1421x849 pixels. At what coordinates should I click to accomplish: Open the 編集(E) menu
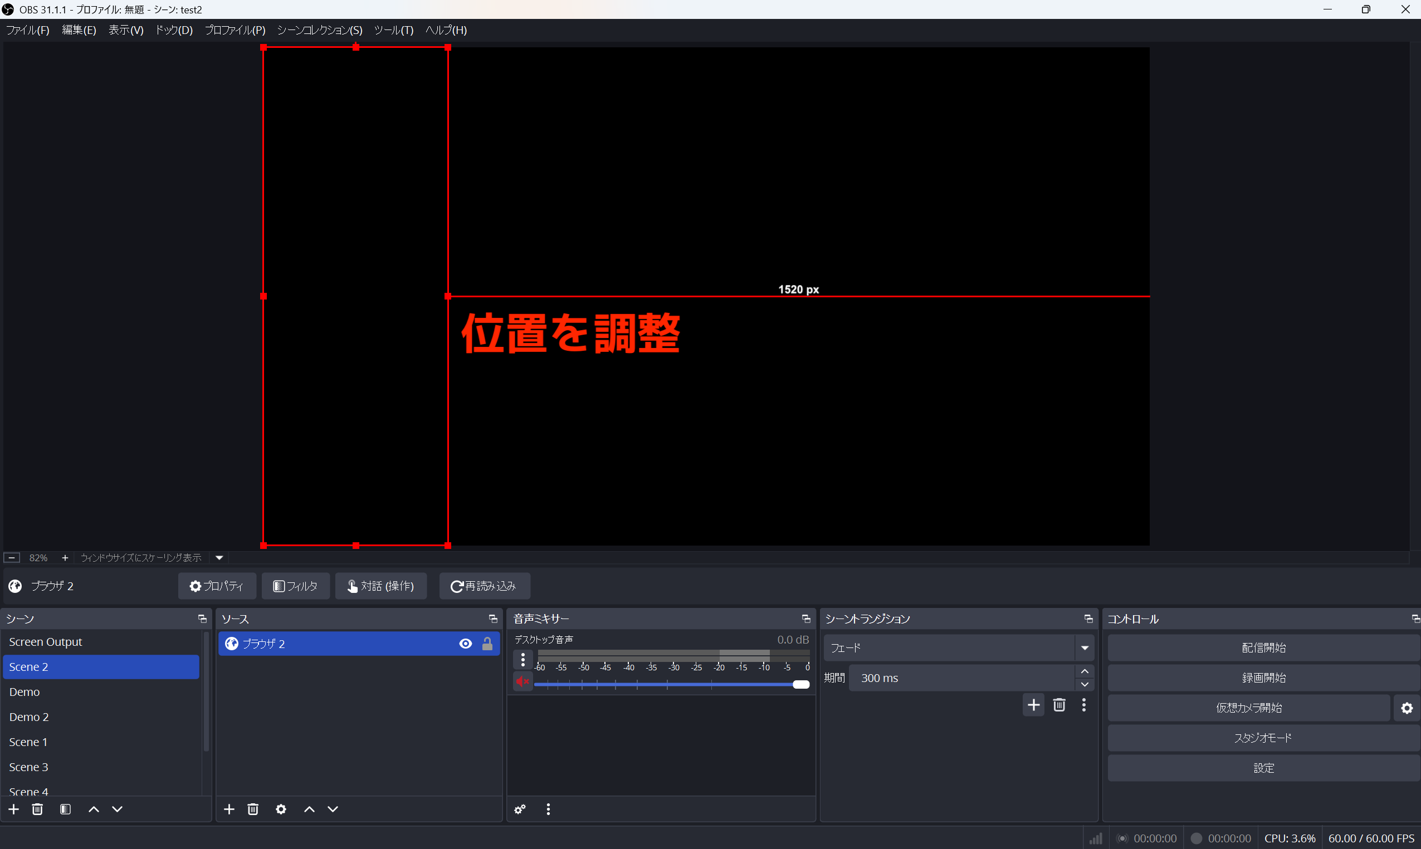(79, 30)
